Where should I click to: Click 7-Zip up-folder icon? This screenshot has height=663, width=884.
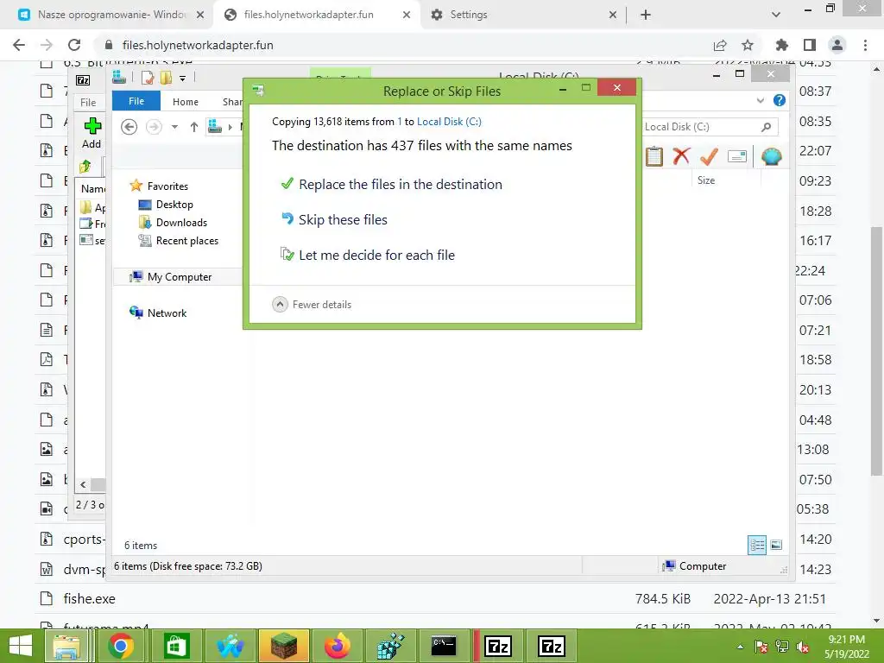[x=85, y=166]
